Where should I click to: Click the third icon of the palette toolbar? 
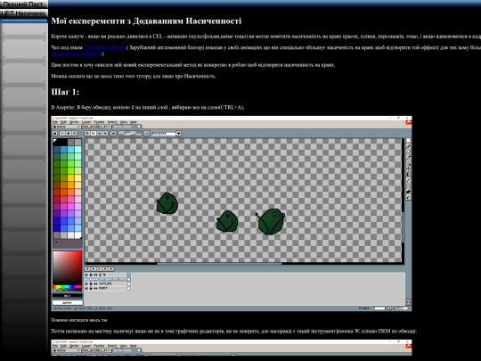pos(69,133)
